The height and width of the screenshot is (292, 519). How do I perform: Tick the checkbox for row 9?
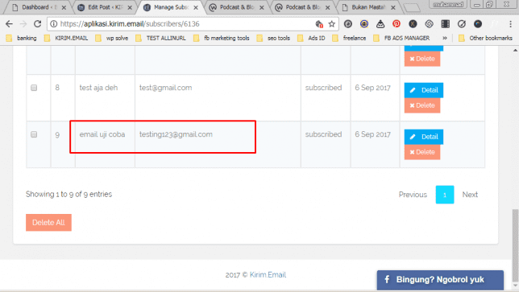point(34,134)
